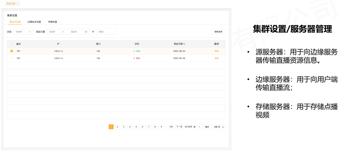
Task: Open the 9条/页 page size dropdown
Action: (x=219, y=127)
